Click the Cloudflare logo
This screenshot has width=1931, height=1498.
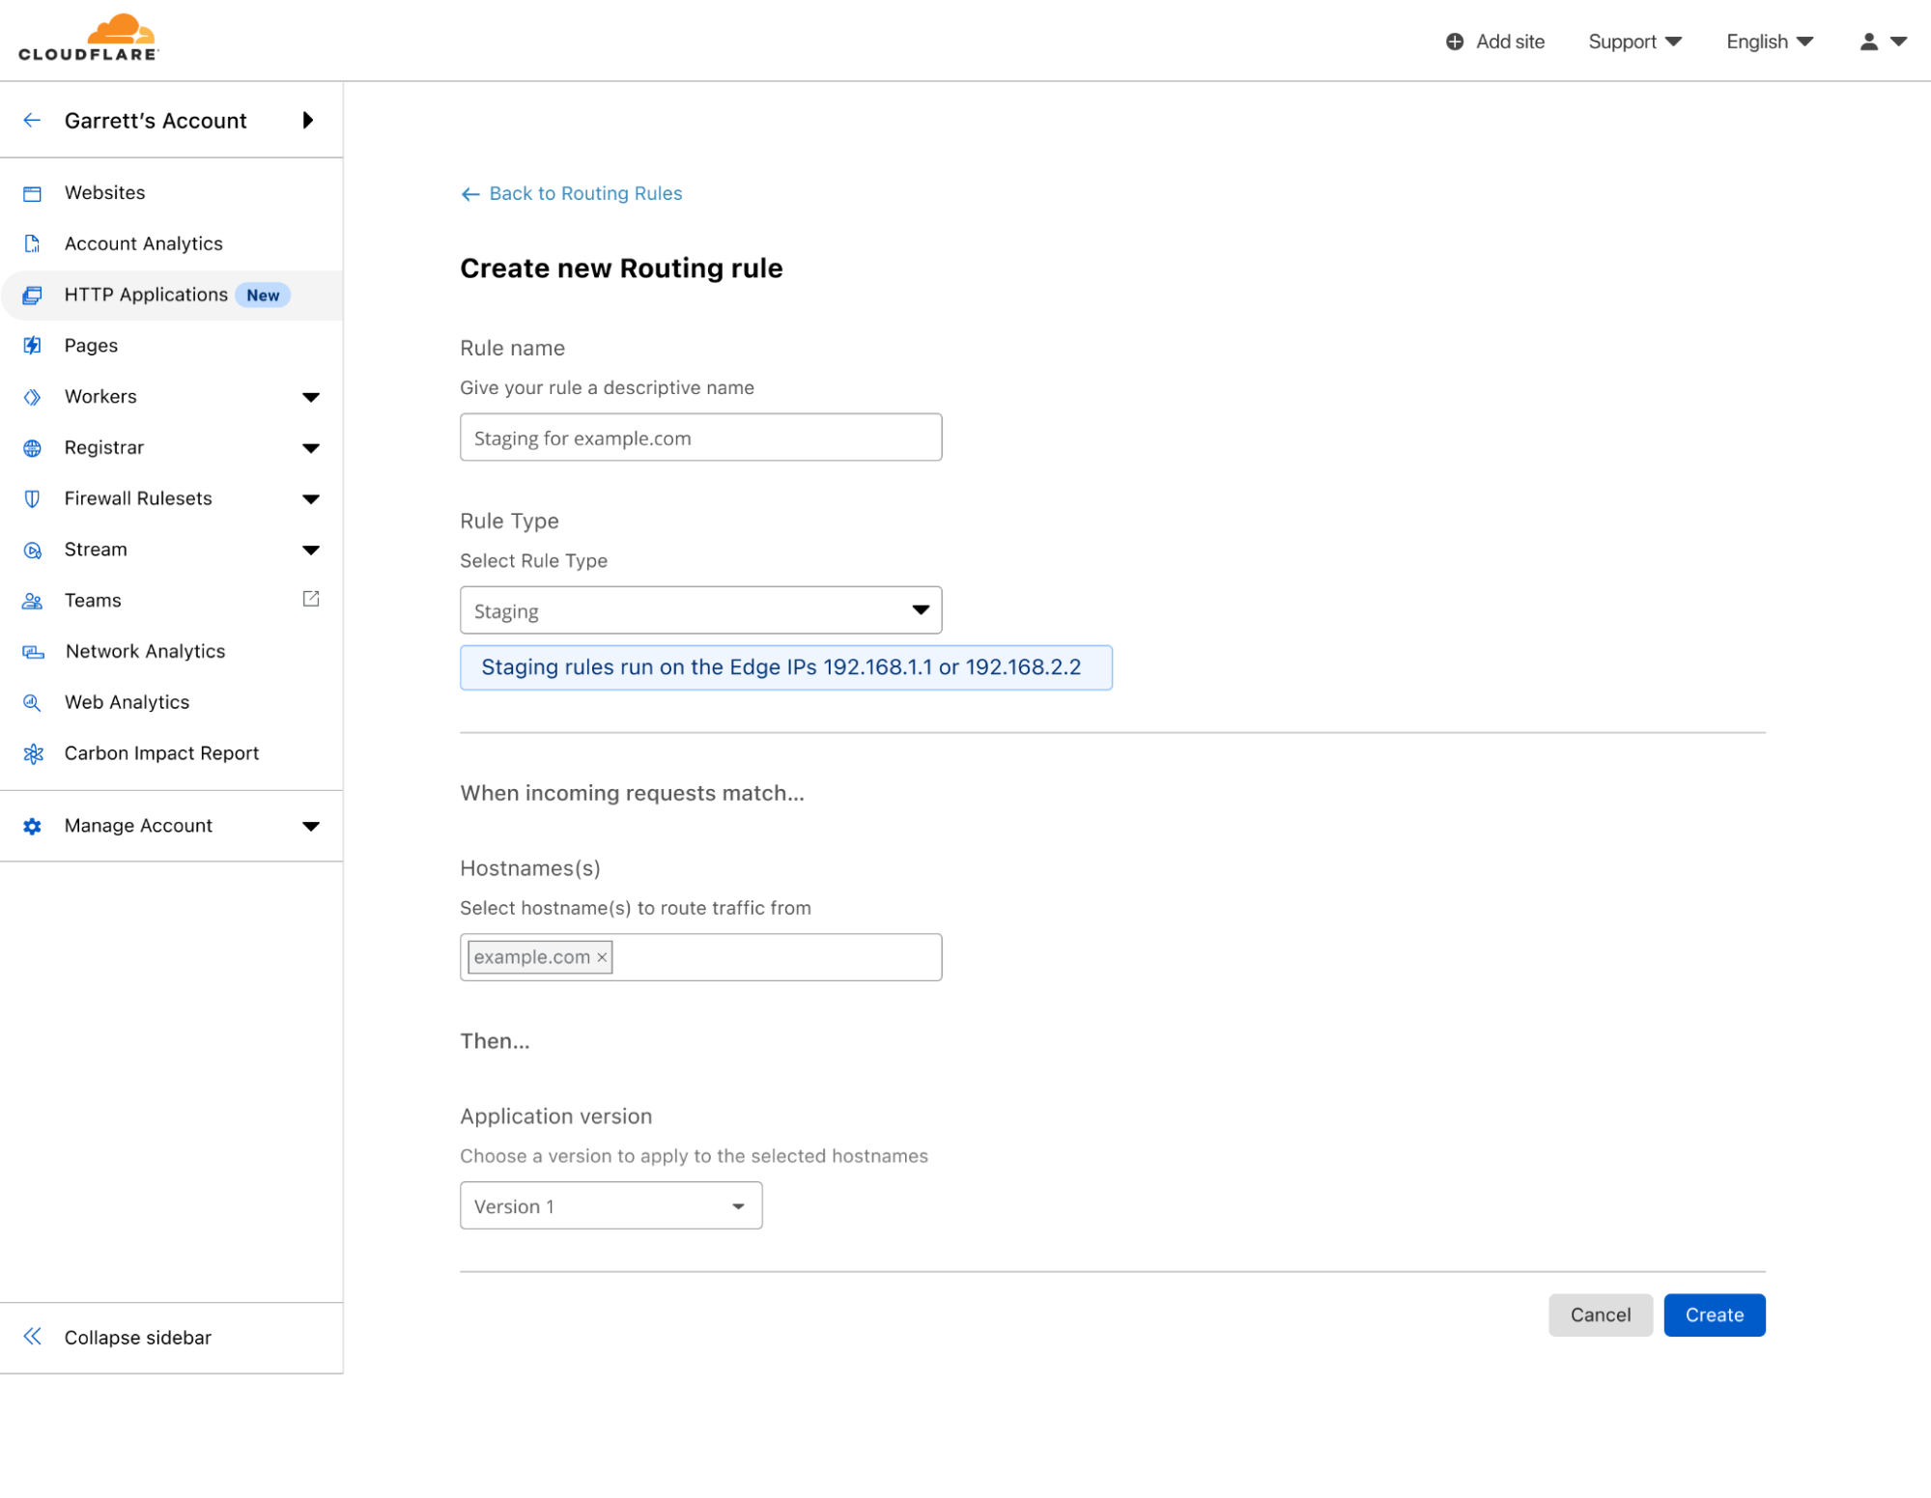(x=89, y=39)
